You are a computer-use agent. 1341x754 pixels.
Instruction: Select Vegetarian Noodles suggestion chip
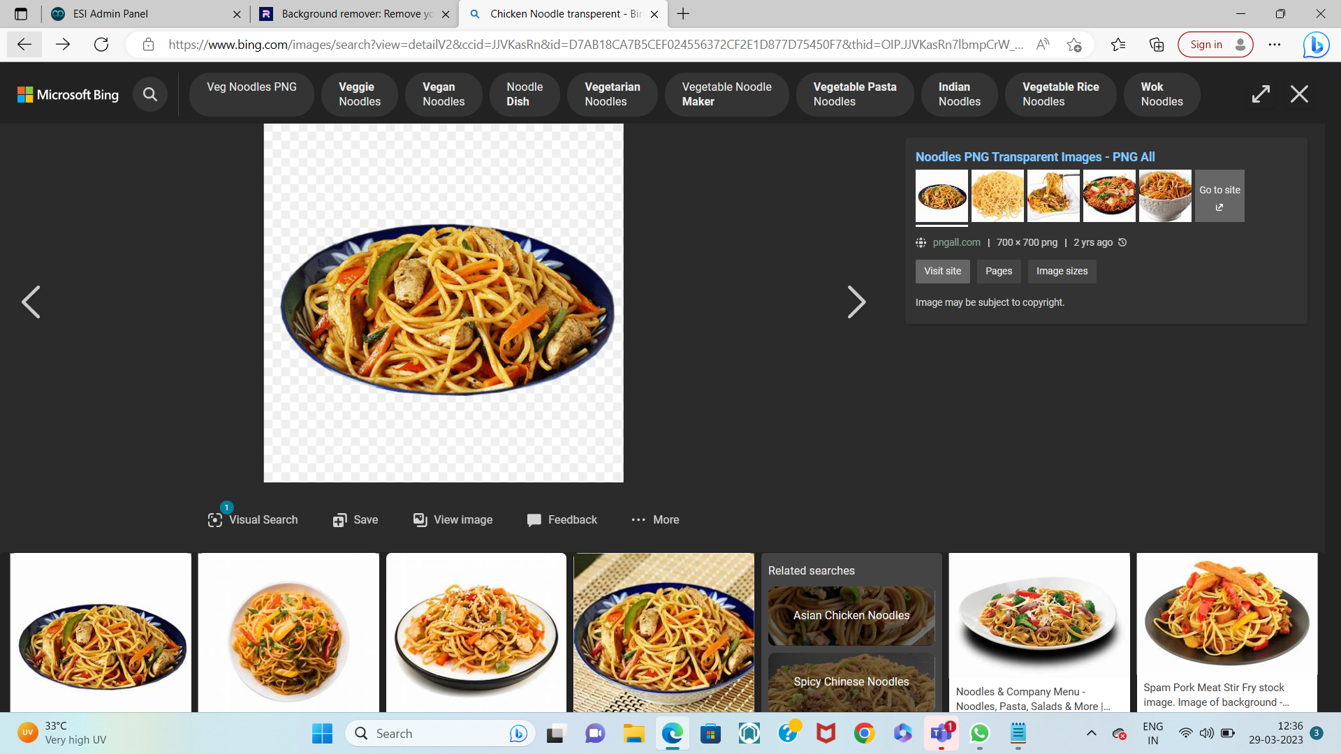pyautogui.click(x=613, y=94)
